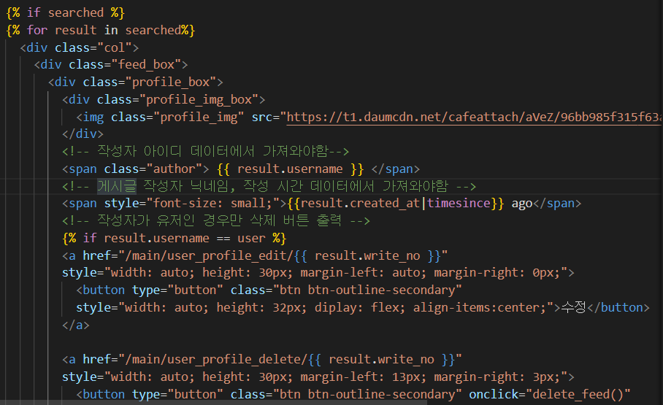Click the closing </a> tag
Viewport: 663px width, 405px height.
coord(76,325)
